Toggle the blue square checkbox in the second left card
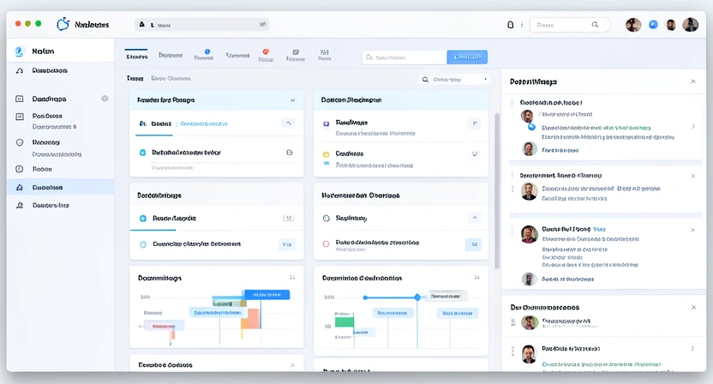The width and height of the screenshot is (713, 384). [143, 219]
